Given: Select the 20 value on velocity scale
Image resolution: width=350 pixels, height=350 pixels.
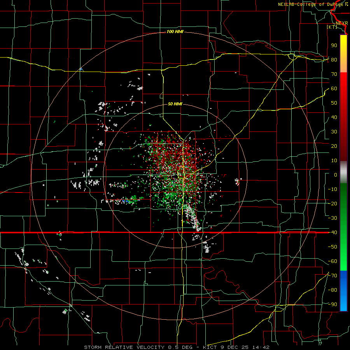Looking at the screenshot, I should (x=334, y=146).
